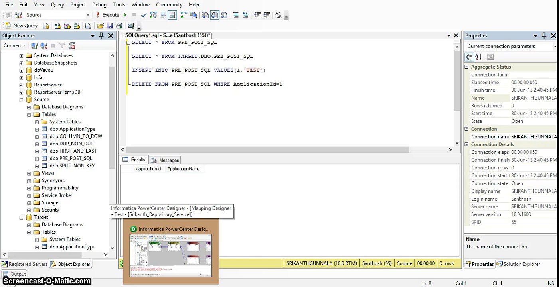
Task: Click the Debug green arrow icon
Action: 125,15
